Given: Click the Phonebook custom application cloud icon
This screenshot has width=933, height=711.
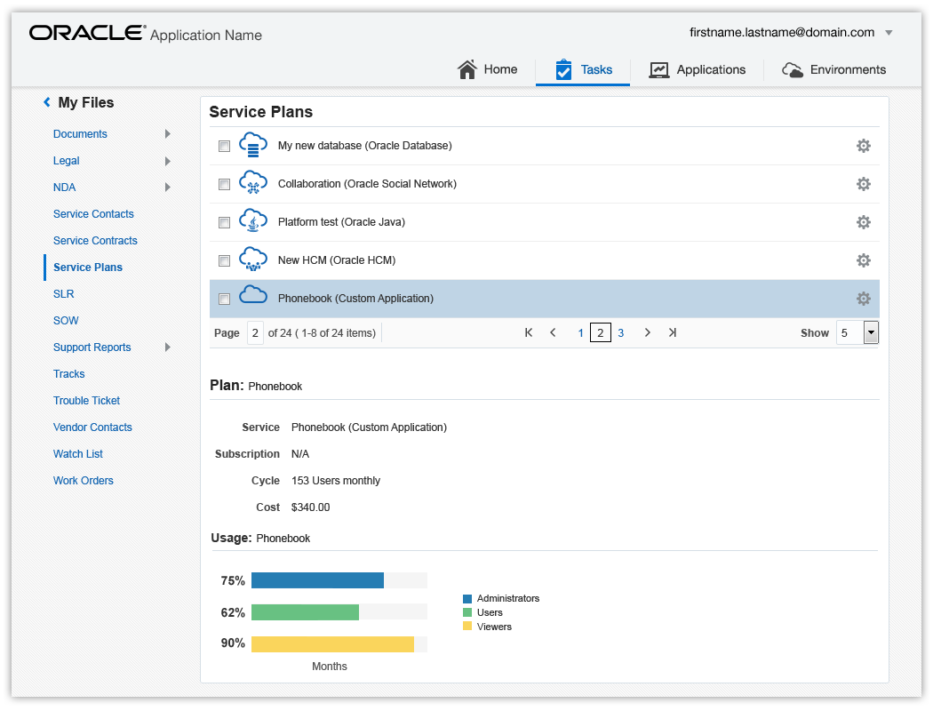Looking at the screenshot, I should coord(253,294).
